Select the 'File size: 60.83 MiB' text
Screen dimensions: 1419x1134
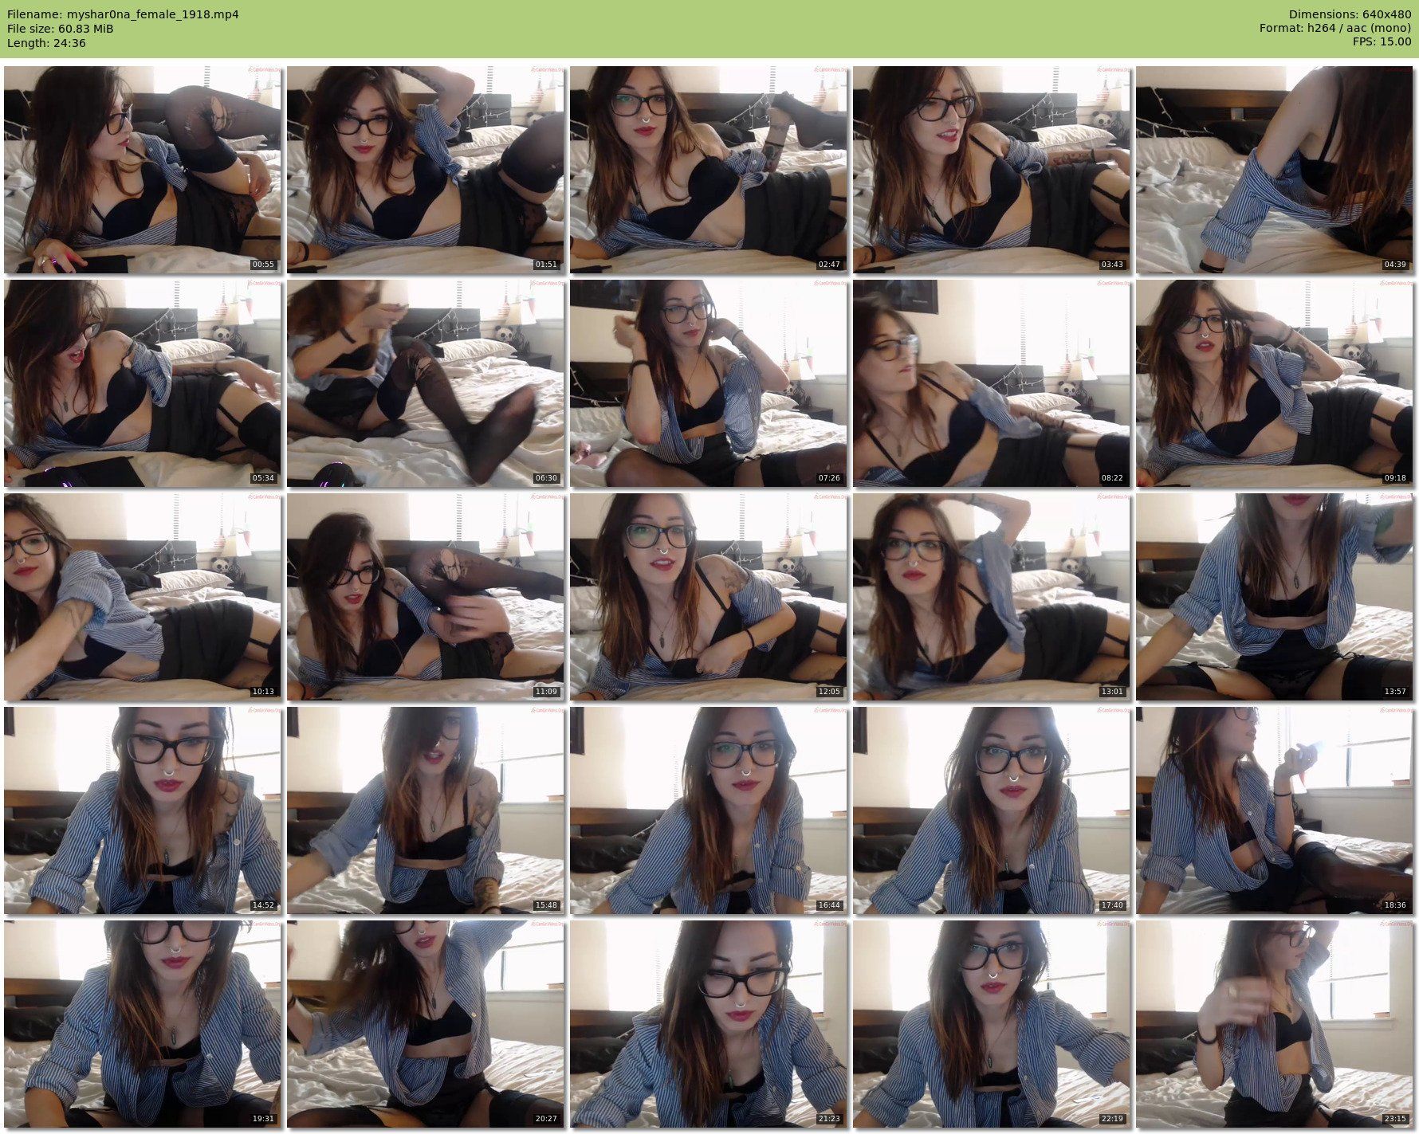61,29
